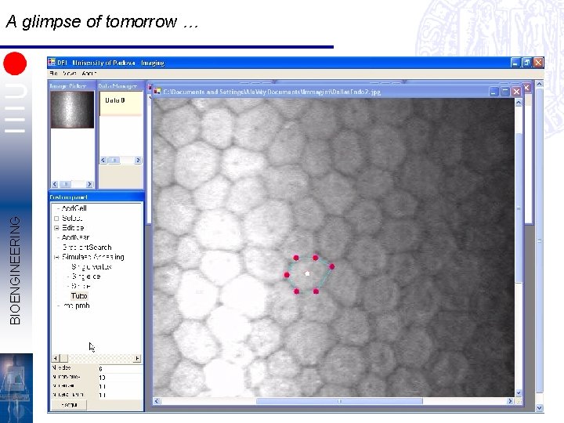
Task: Click the control panel tree scroll-right arrow
Action: pyautogui.click(x=137, y=358)
